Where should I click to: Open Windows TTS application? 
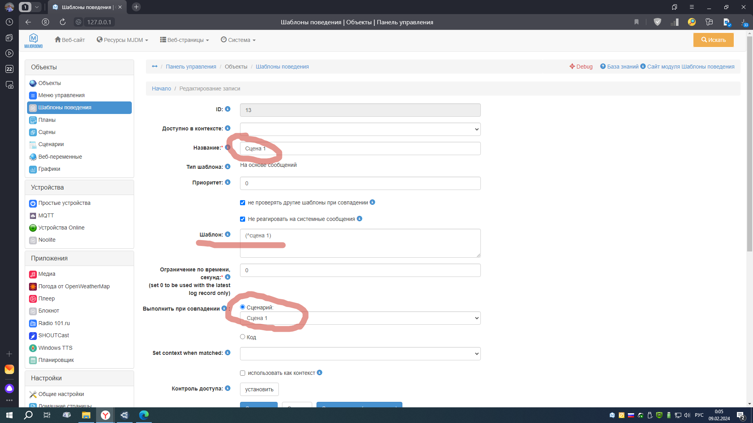(x=55, y=348)
